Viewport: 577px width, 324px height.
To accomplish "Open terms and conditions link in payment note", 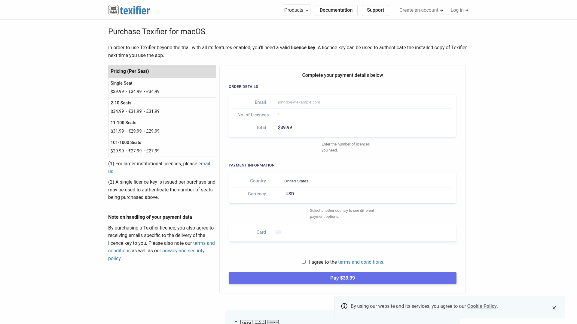I will point(161,247).
